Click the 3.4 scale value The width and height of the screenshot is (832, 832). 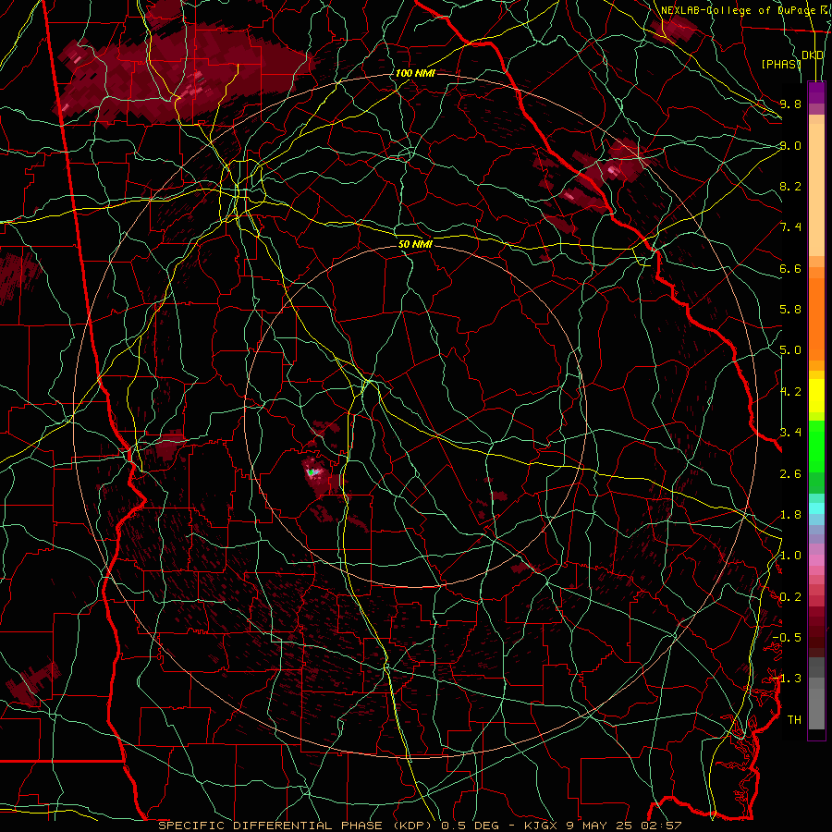[790, 432]
